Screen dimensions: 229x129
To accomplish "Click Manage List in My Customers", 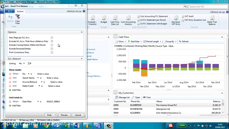I will coord(122,97).
